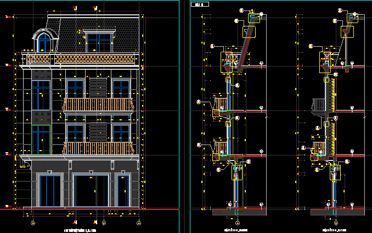
Task: Click the grid axis bubble below the left wall section
Action: [238, 223]
